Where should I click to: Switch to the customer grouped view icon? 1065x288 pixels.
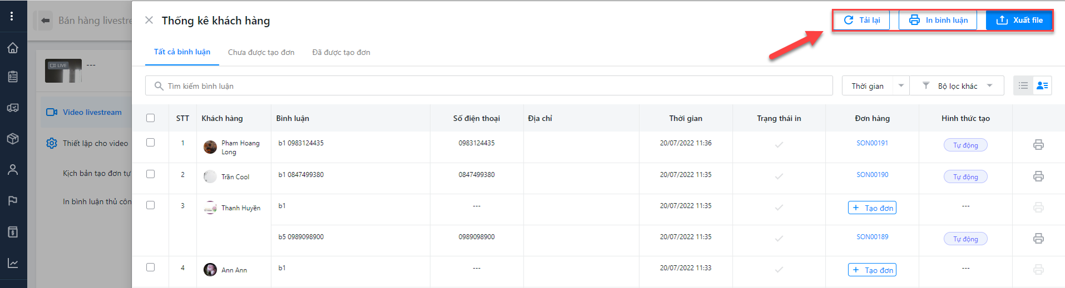[x=1042, y=85]
